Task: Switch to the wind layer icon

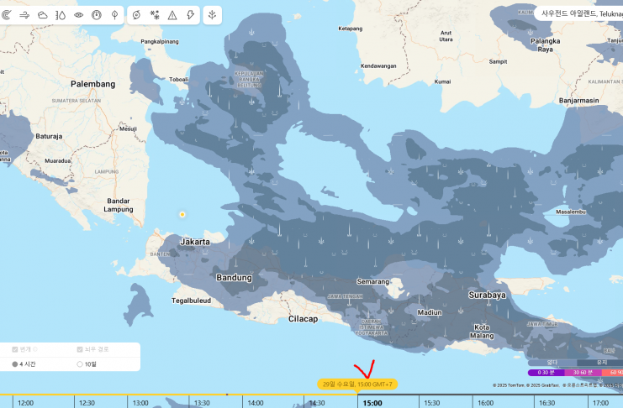Action: point(24,14)
